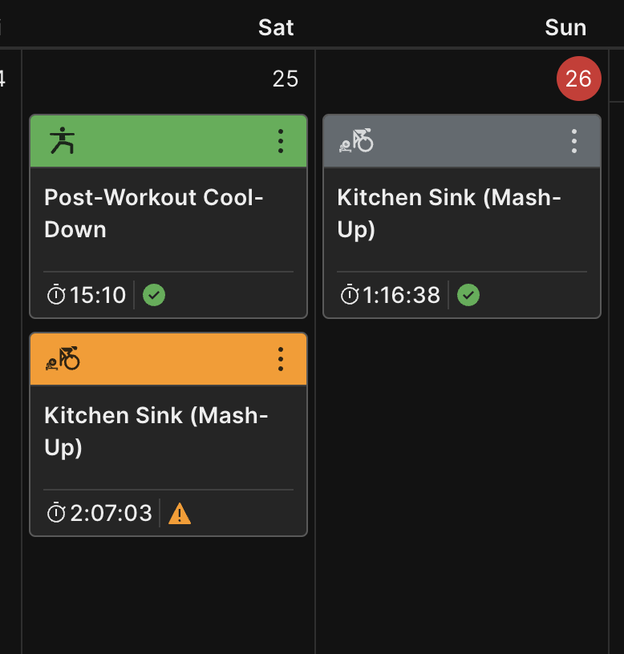This screenshot has height=654, width=624.
Task: Click the cycling icon on orange card header
Action: [63, 358]
